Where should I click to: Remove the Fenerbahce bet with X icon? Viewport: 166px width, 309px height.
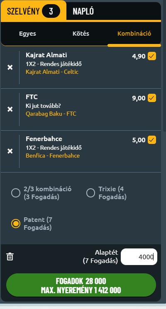tap(10, 151)
